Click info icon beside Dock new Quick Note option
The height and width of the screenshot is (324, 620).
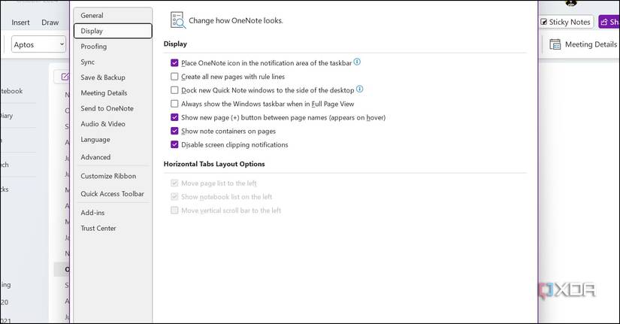pyautogui.click(x=359, y=89)
